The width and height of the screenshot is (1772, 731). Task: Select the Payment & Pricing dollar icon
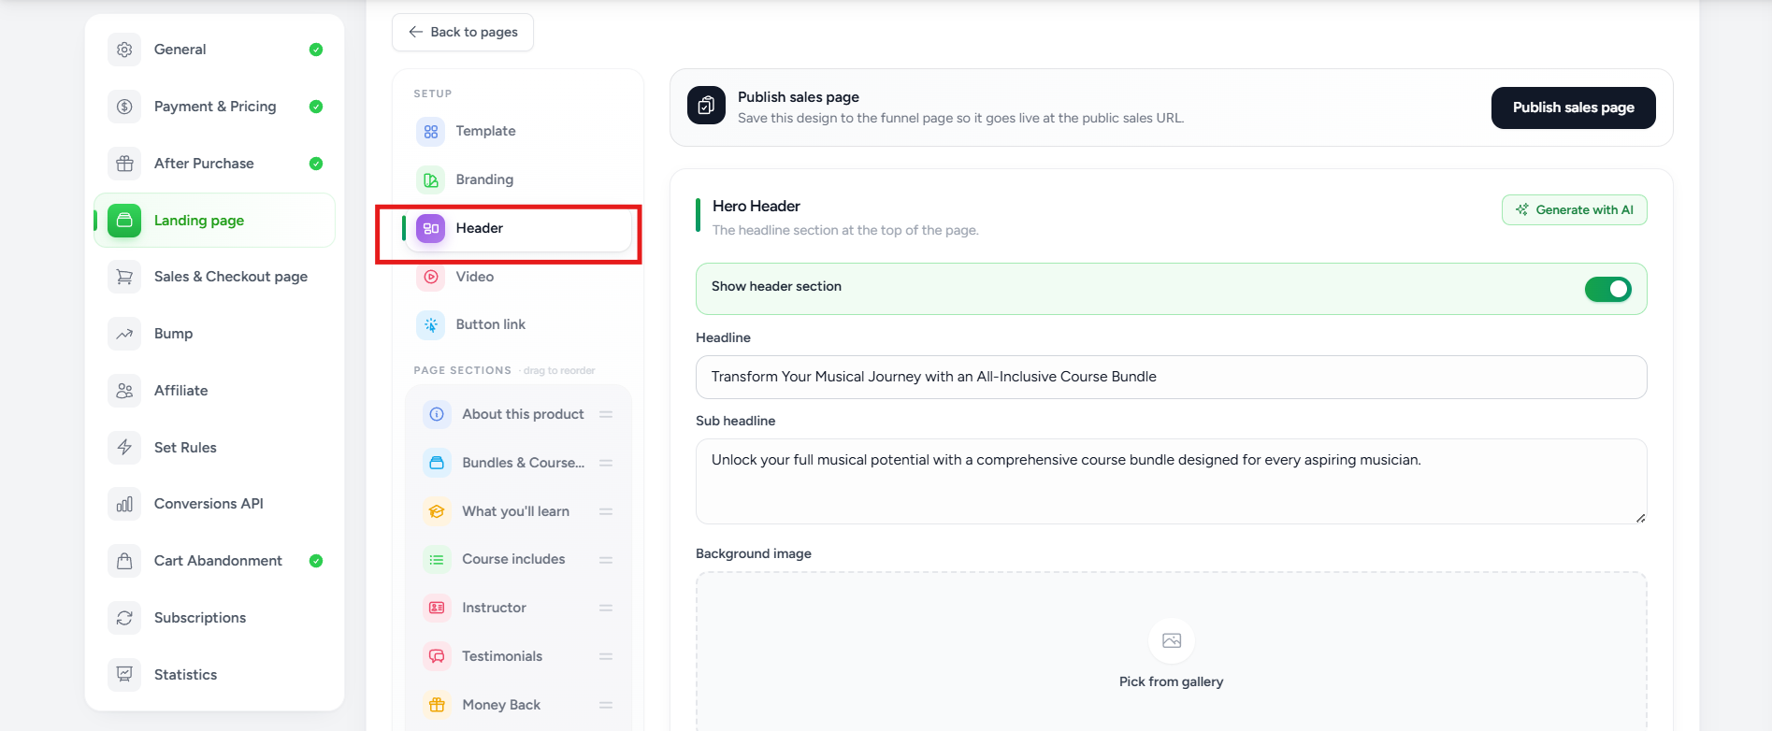(124, 107)
